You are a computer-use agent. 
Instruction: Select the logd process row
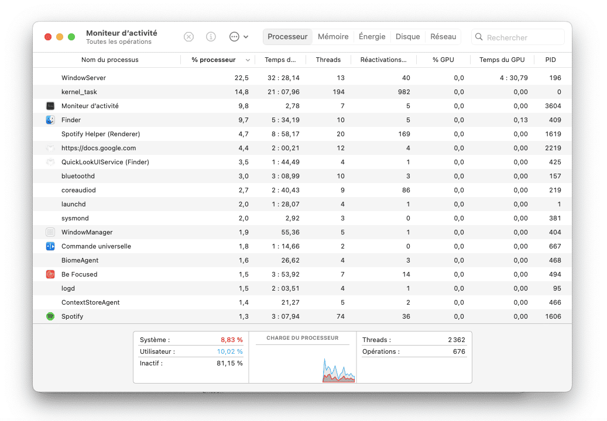(x=303, y=288)
